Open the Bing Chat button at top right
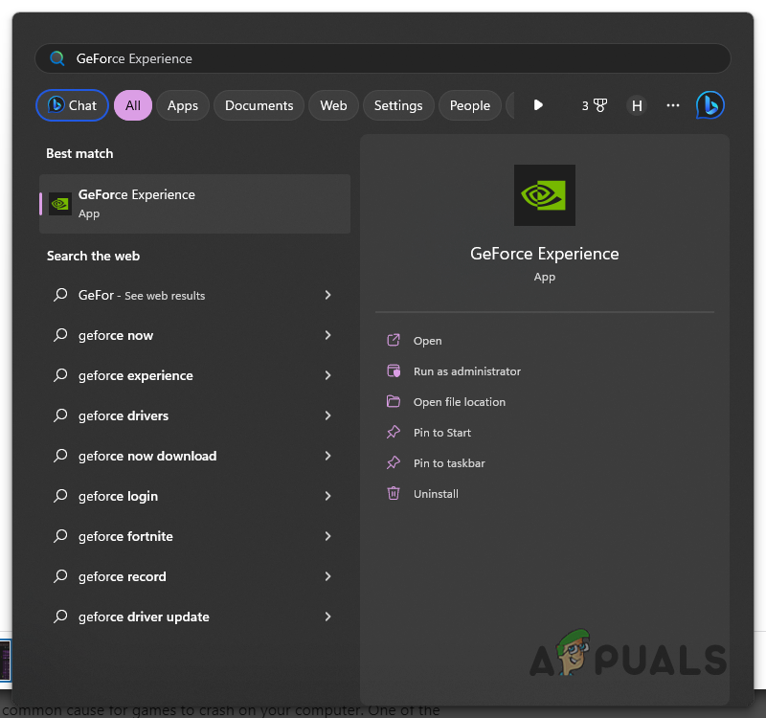This screenshot has height=718, width=766. pos(710,105)
